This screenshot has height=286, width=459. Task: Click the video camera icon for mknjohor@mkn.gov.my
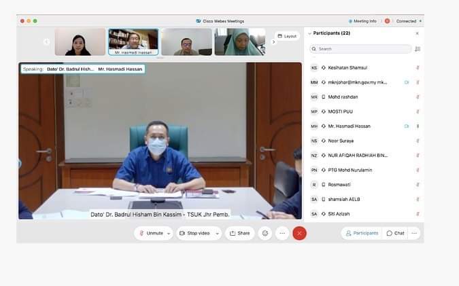click(407, 82)
